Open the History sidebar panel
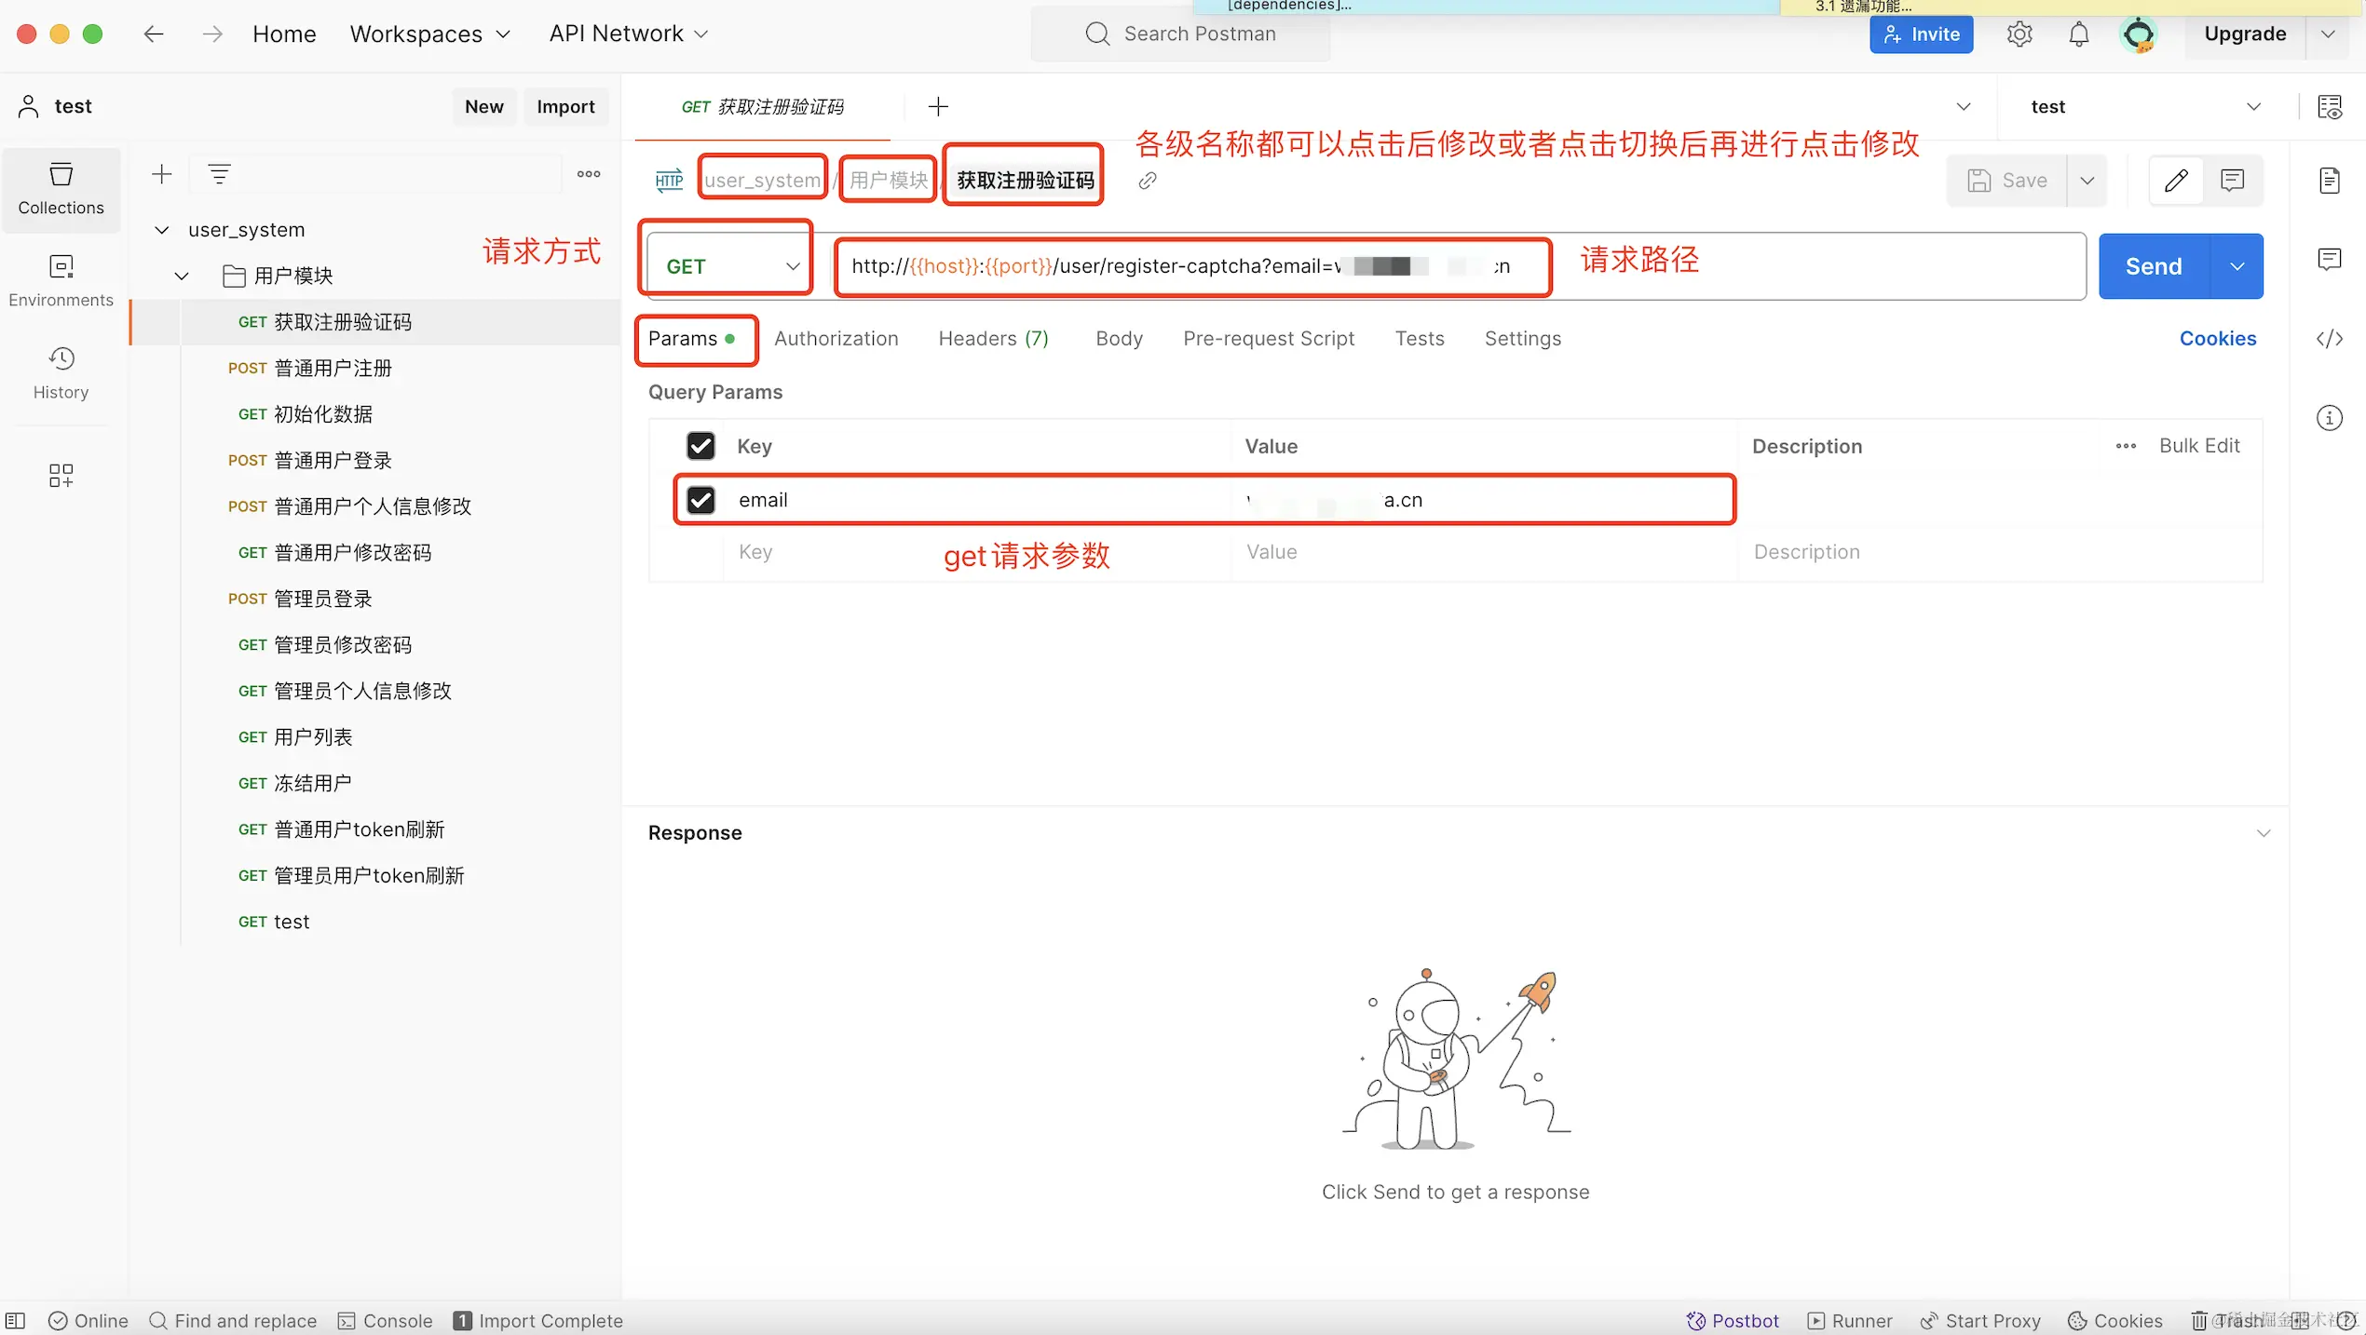Screen dimensions: 2366x1335 click(x=61, y=372)
